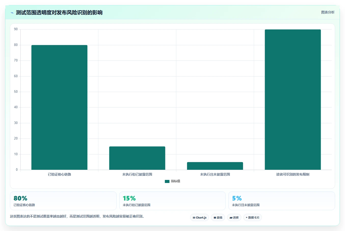Click the x-axis label 已验证核心链路
The height and width of the screenshot is (231, 345).
coord(59,174)
